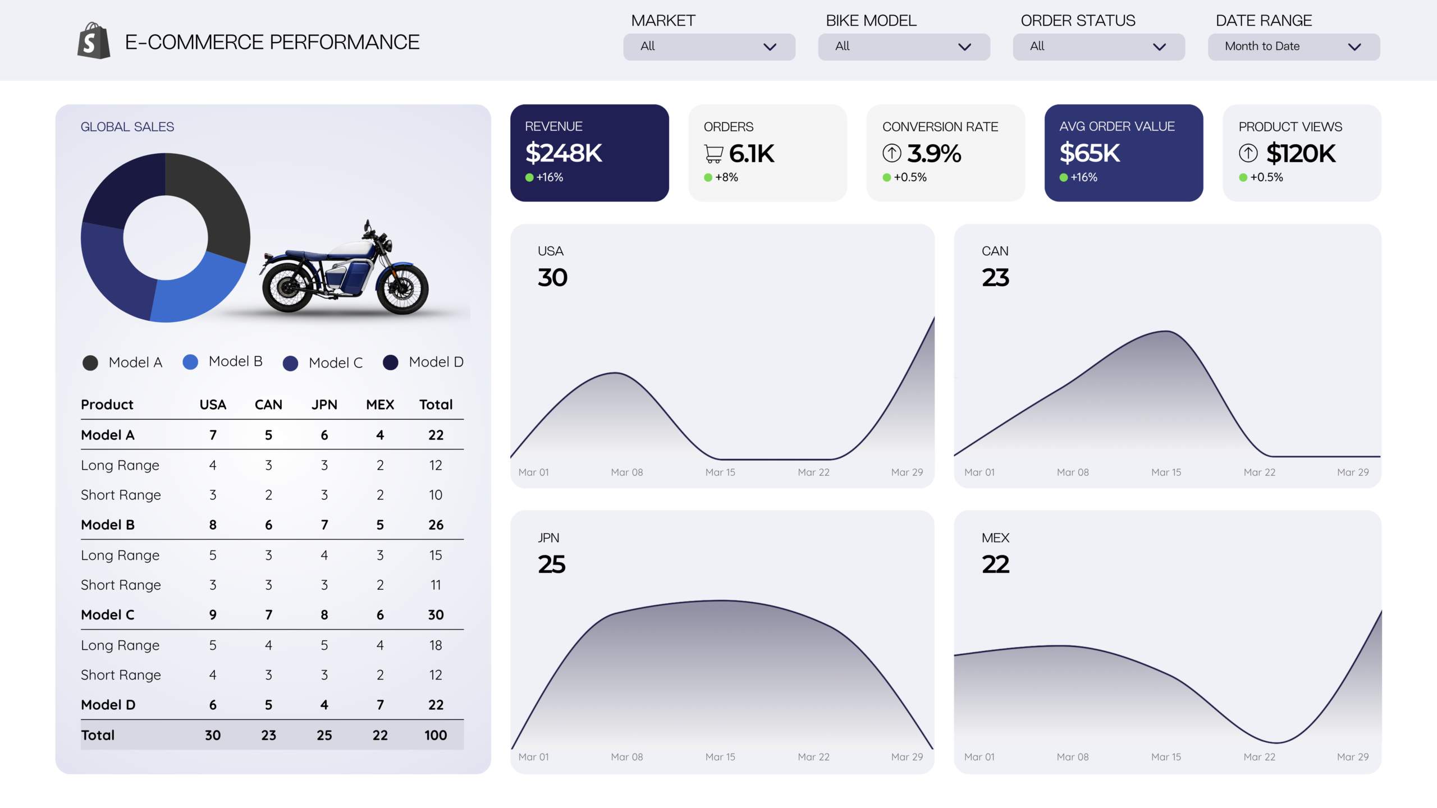The image size is (1437, 808).
Task: Click green status dot under Orders value
Action: click(708, 177)
